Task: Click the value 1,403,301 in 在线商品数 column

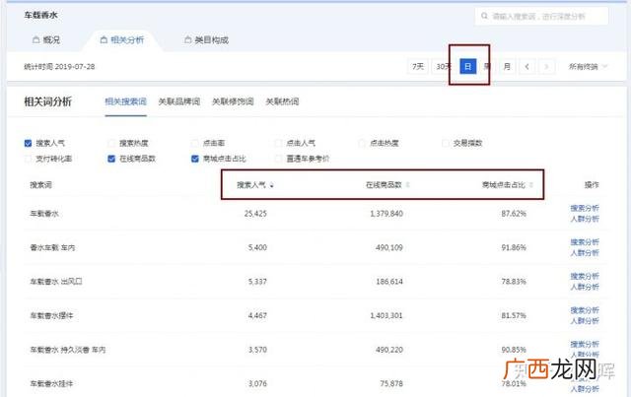Action: point(386,316)
